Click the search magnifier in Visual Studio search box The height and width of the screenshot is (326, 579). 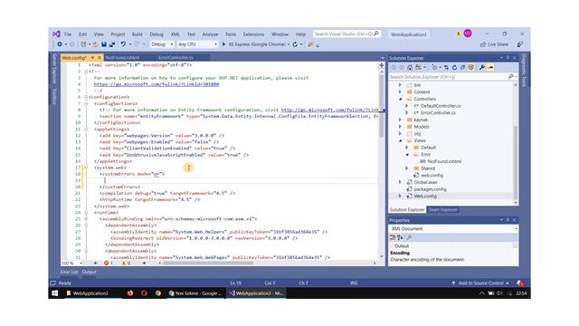(x=376, y=34)
